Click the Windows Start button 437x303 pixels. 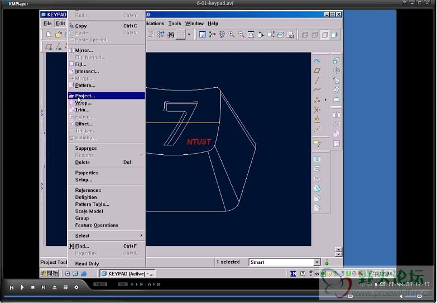coord(50,273)
